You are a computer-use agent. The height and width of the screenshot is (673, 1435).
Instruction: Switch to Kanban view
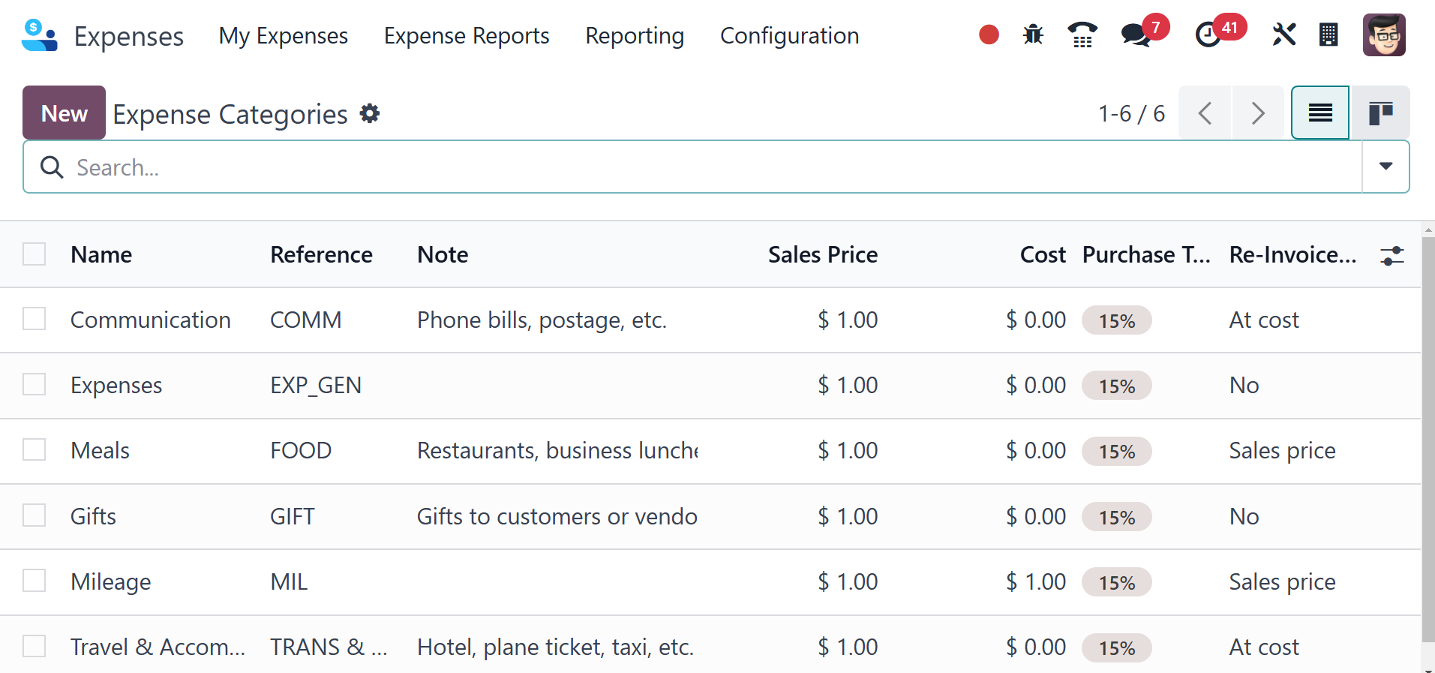1380,113
